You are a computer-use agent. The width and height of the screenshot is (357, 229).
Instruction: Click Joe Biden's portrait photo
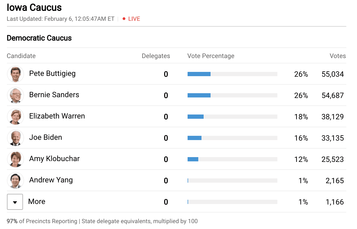[15, 138]
